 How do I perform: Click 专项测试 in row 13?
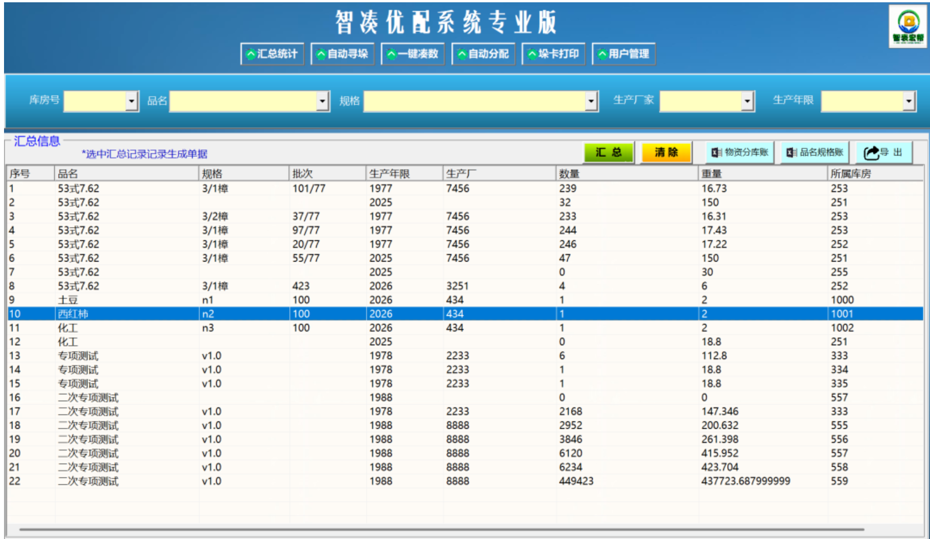pyautogui.click(x=78, y=356)
